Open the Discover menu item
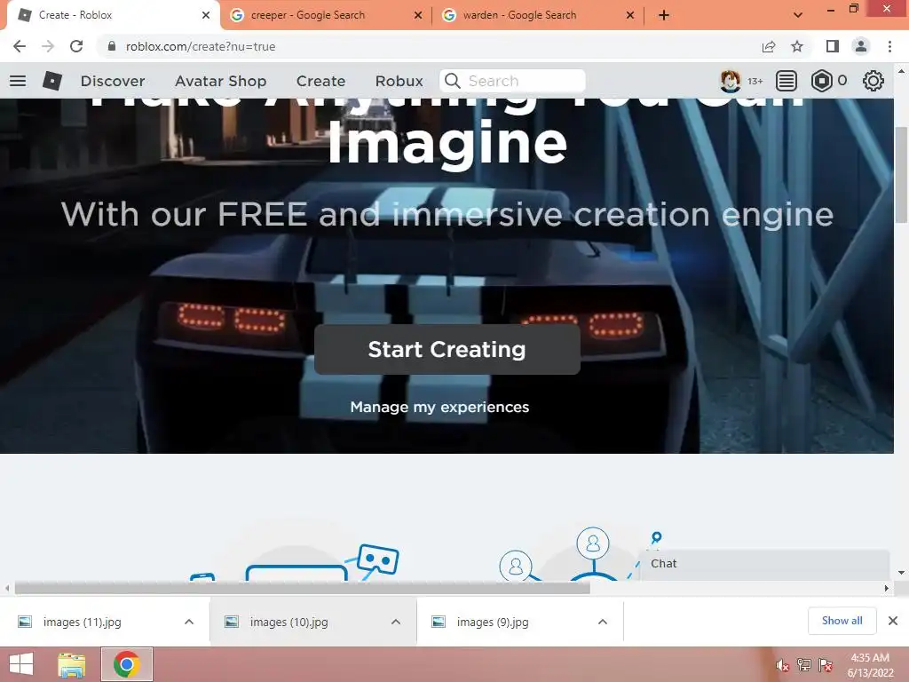909x682 pixels. pyautogui.click(x=113, y=81)
